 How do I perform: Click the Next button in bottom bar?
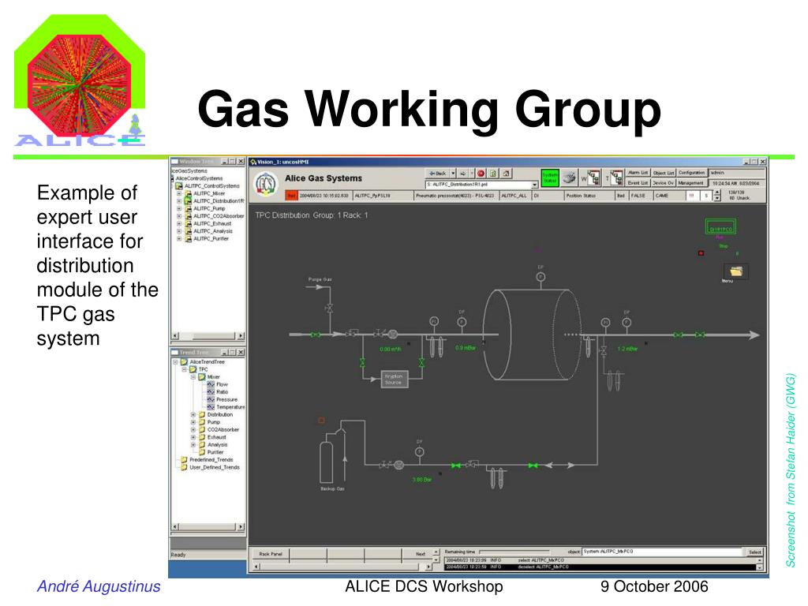(421, 554)
